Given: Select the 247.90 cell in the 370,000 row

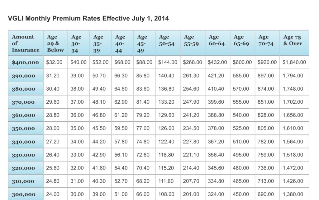Looking at the screenshot, I should 191,102.
